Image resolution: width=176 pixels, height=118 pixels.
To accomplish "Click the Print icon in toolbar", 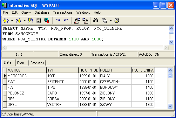I will pyautogui.click(x=117, y=21).
